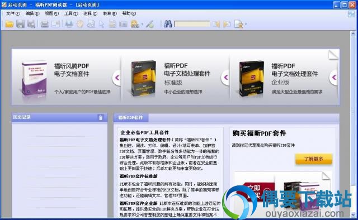Click the binoculars search icon
This screenshot has width=358, height=220.
[x=168, y=23]
